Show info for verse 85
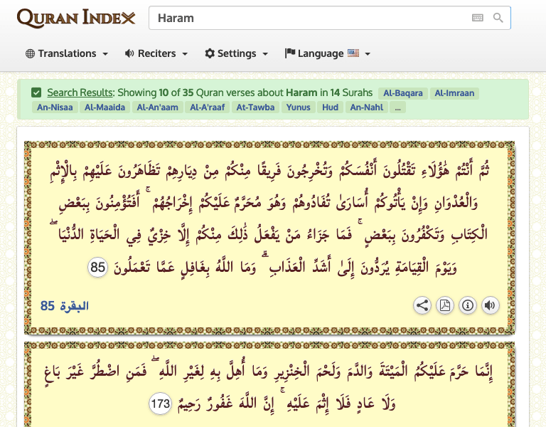Viewport: 546px width, 427px height. point(468,305)
